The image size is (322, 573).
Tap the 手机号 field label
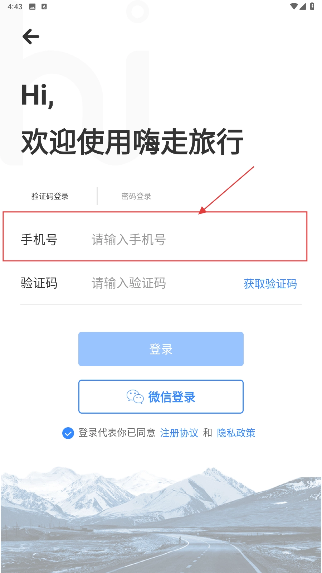point(39,240)
